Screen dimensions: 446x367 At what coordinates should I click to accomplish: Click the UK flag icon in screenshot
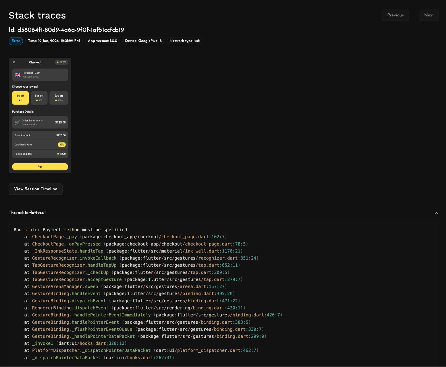17,75
